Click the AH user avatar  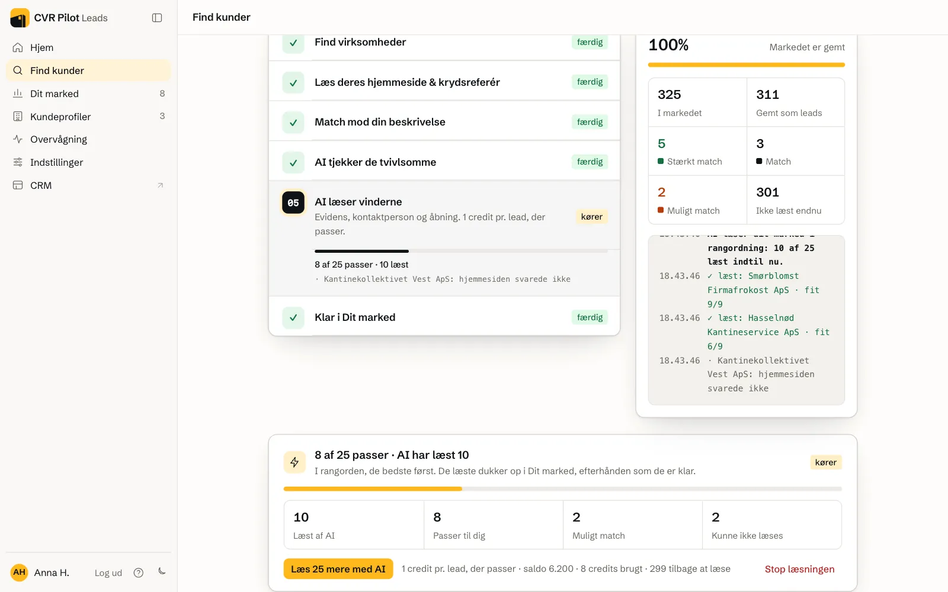(20, 572)
